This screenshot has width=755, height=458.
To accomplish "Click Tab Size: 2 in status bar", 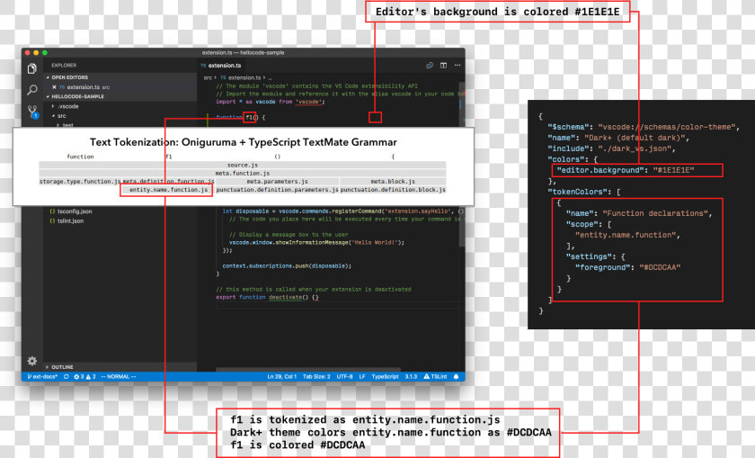I will [316, 376].
